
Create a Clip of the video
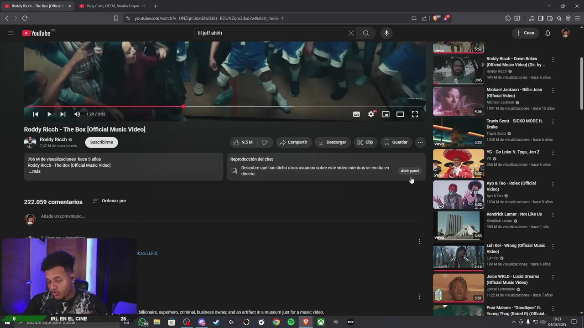pyautogui.click(x=365, y=142)
